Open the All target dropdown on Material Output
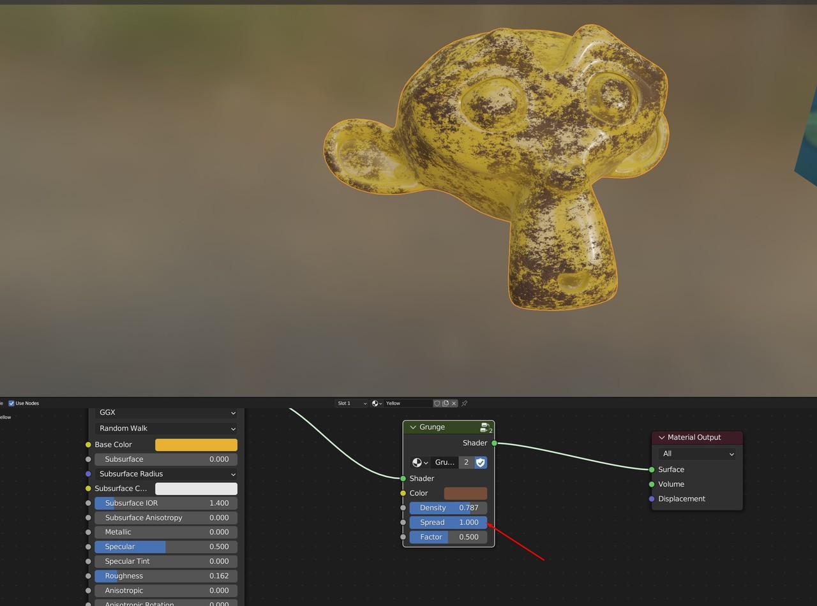The height and width of the screenshot is (606, 817). [x=696, y=454]
